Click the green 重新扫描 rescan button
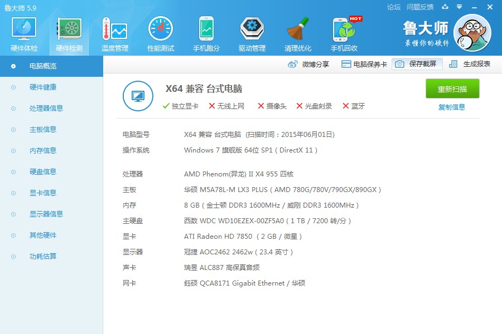Viewport: 502px width, 334px height. (452, 89)
